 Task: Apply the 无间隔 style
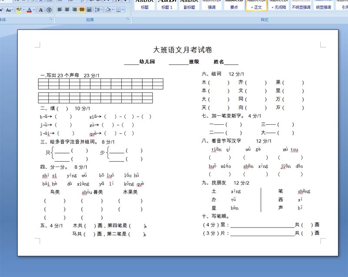(x=279, y=5)
